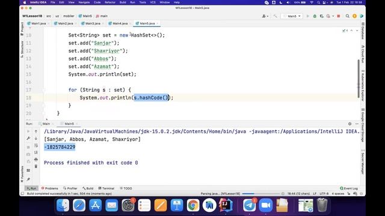Change 4 spaces indent setting

338,194
